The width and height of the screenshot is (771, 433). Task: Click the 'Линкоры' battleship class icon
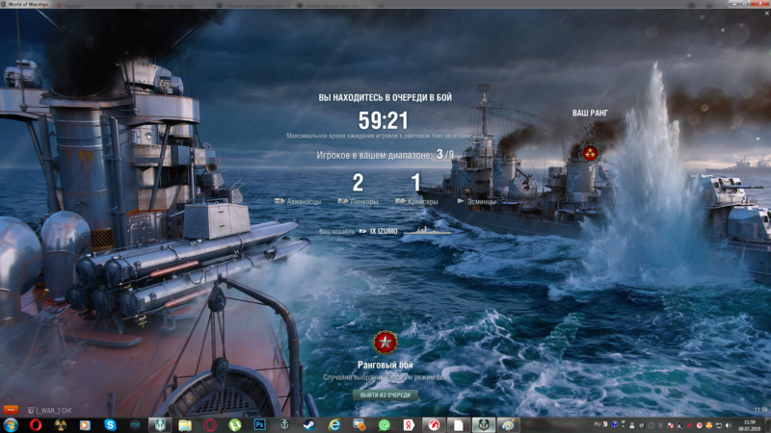[344, 201]
